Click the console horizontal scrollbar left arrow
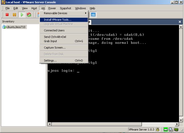This screenshot has width=184, height=133. [50, 124]
